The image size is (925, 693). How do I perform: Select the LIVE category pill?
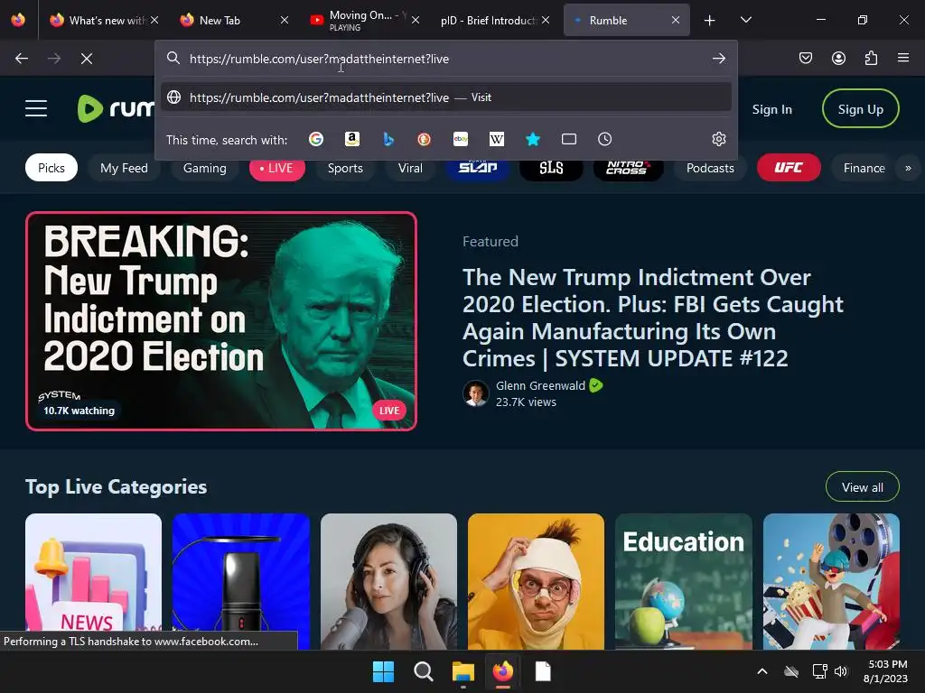[276, 168]
